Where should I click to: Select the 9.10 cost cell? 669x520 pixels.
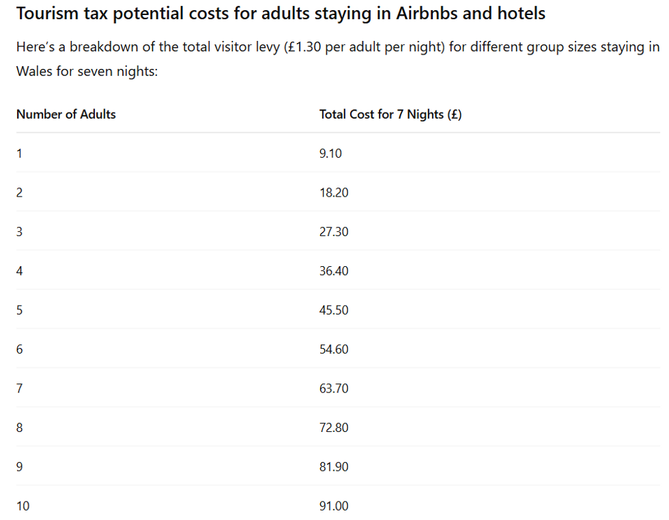330,154
